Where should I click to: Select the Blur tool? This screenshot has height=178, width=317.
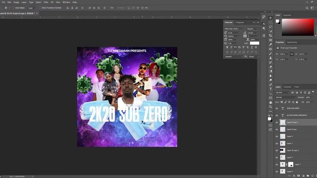click(270, 76)
